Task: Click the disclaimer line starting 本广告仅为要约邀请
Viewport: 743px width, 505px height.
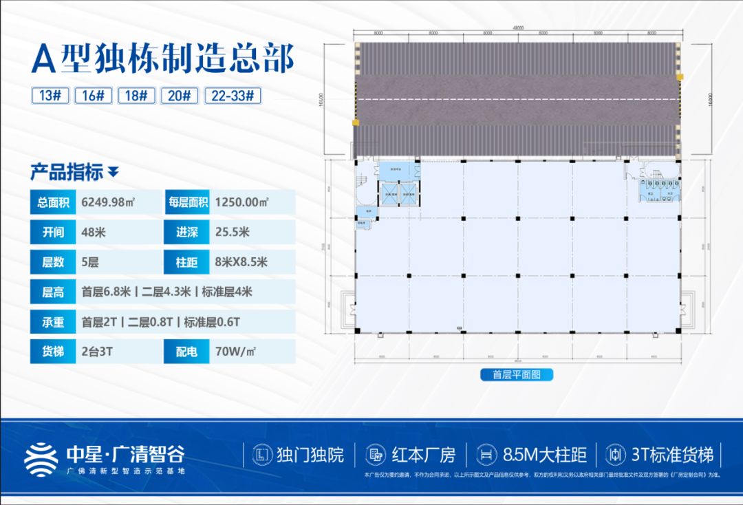Action: pos(542,475)
